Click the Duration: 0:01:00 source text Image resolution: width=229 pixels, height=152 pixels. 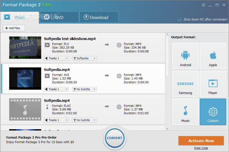point(64,113)
